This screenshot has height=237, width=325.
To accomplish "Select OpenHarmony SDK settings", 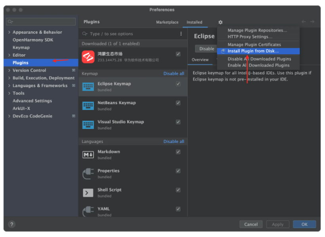I will 41,40.
